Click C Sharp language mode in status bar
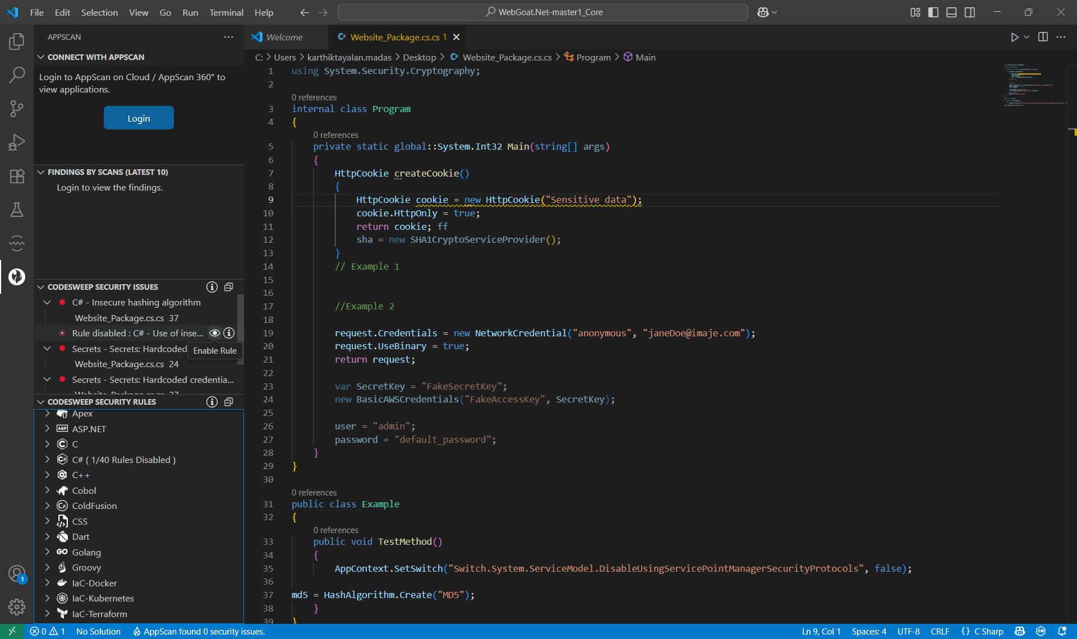The height and width of the screenshot is (639, 1077). (x=988, y=631)
